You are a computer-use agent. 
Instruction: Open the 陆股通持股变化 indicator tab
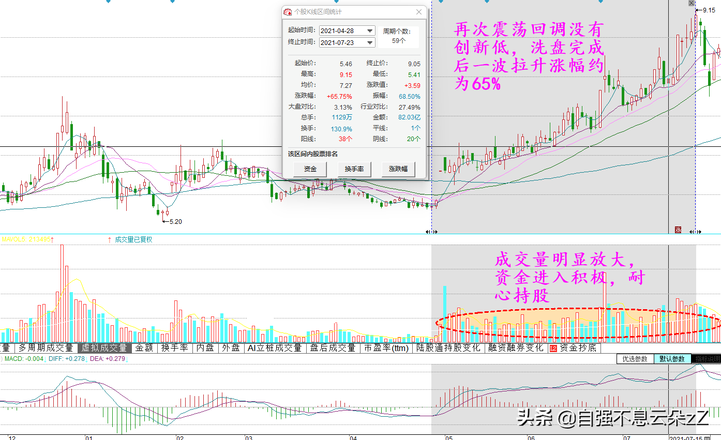(x=449, y=348)
